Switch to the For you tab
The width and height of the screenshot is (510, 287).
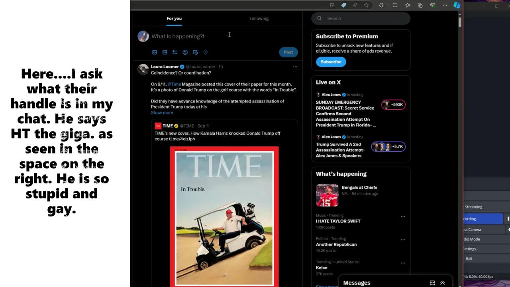(x=174, y=18)
